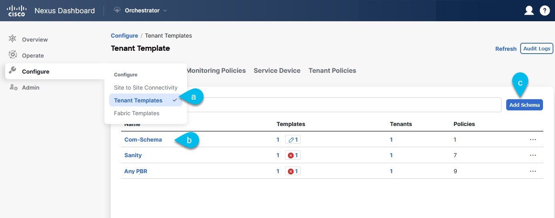Screen dimensions: 555x218
Task: Open the Sanity schema
Action: pyautogui.click(x=133, y=155)
